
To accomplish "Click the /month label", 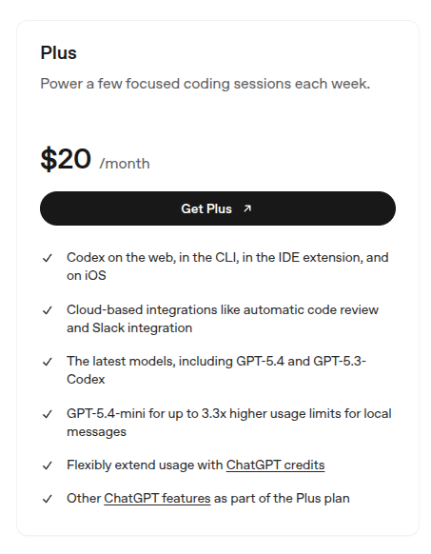I will click(x=125, y=164).
